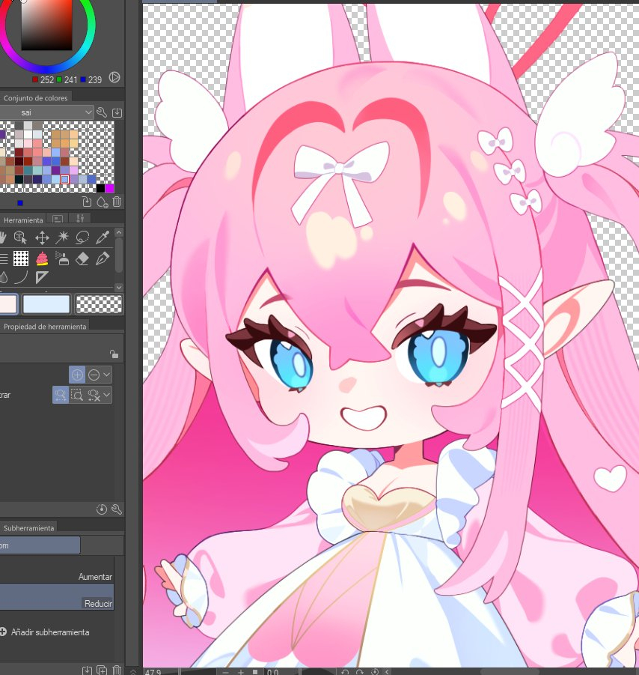Image resolution: width=639 pixels, height=675 pixels.
Task: Select the Airbrush spray tool
Action: [x=63, y=258]
